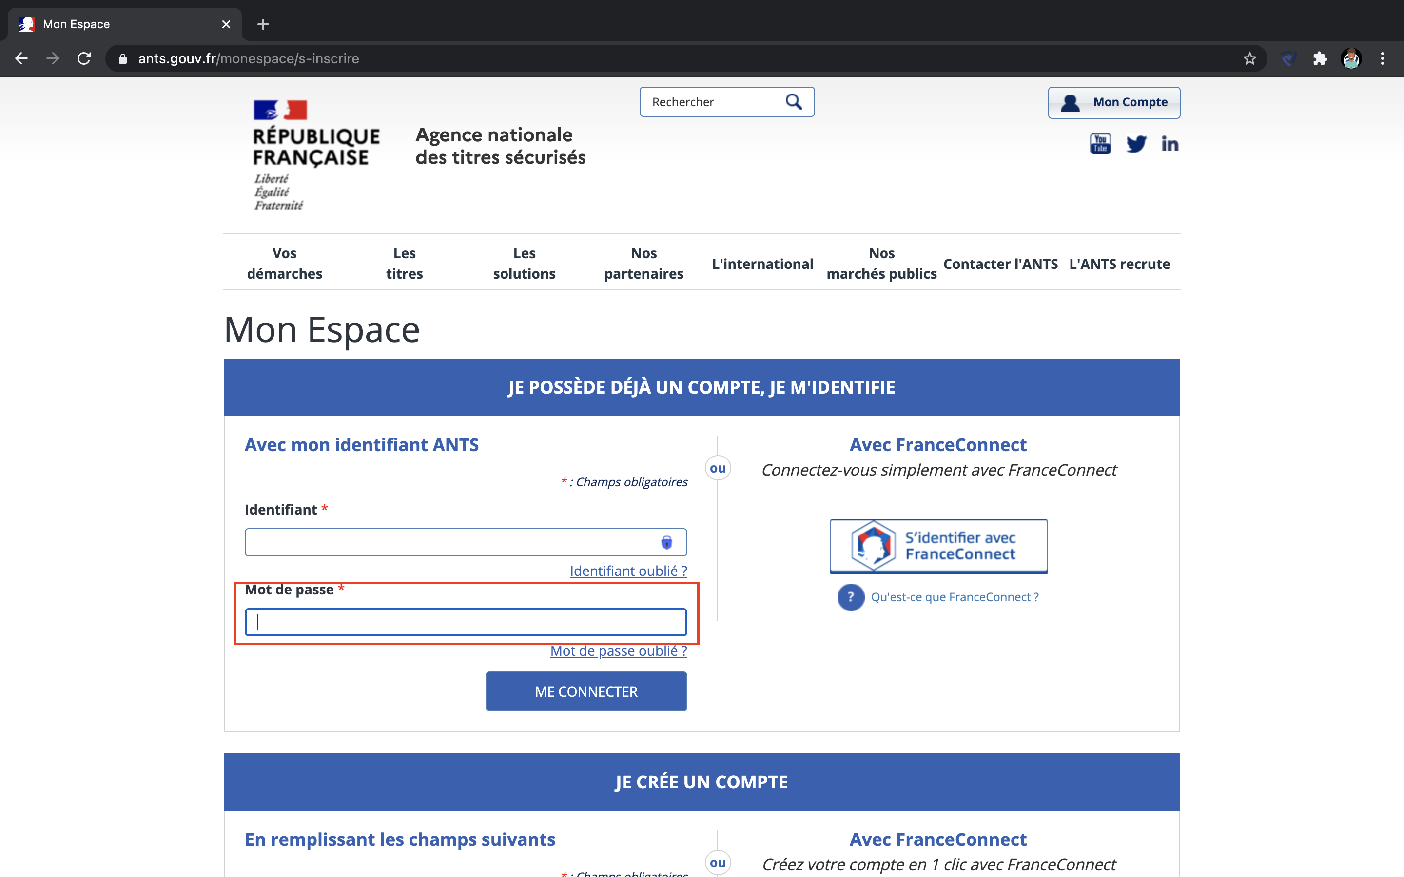Viewport: 1404px width, 877px height.
Task: Open the Nos marchés publics menu
Action: pyautogui.click(x=881, y=263)
